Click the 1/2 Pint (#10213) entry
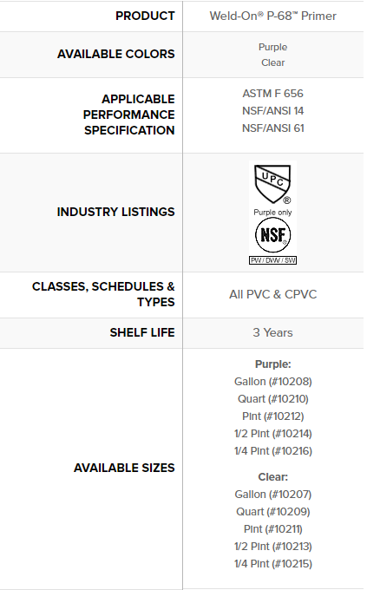The width and height of the screenshot is (367, 590). [x=273, y=546]
